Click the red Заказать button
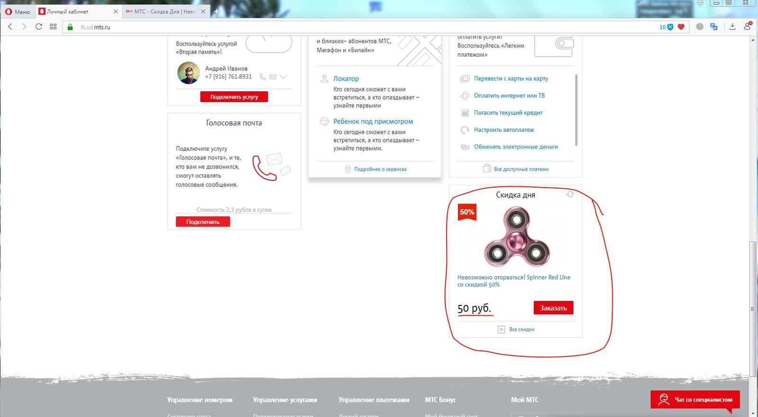758x417 pixels. [553, 308]
